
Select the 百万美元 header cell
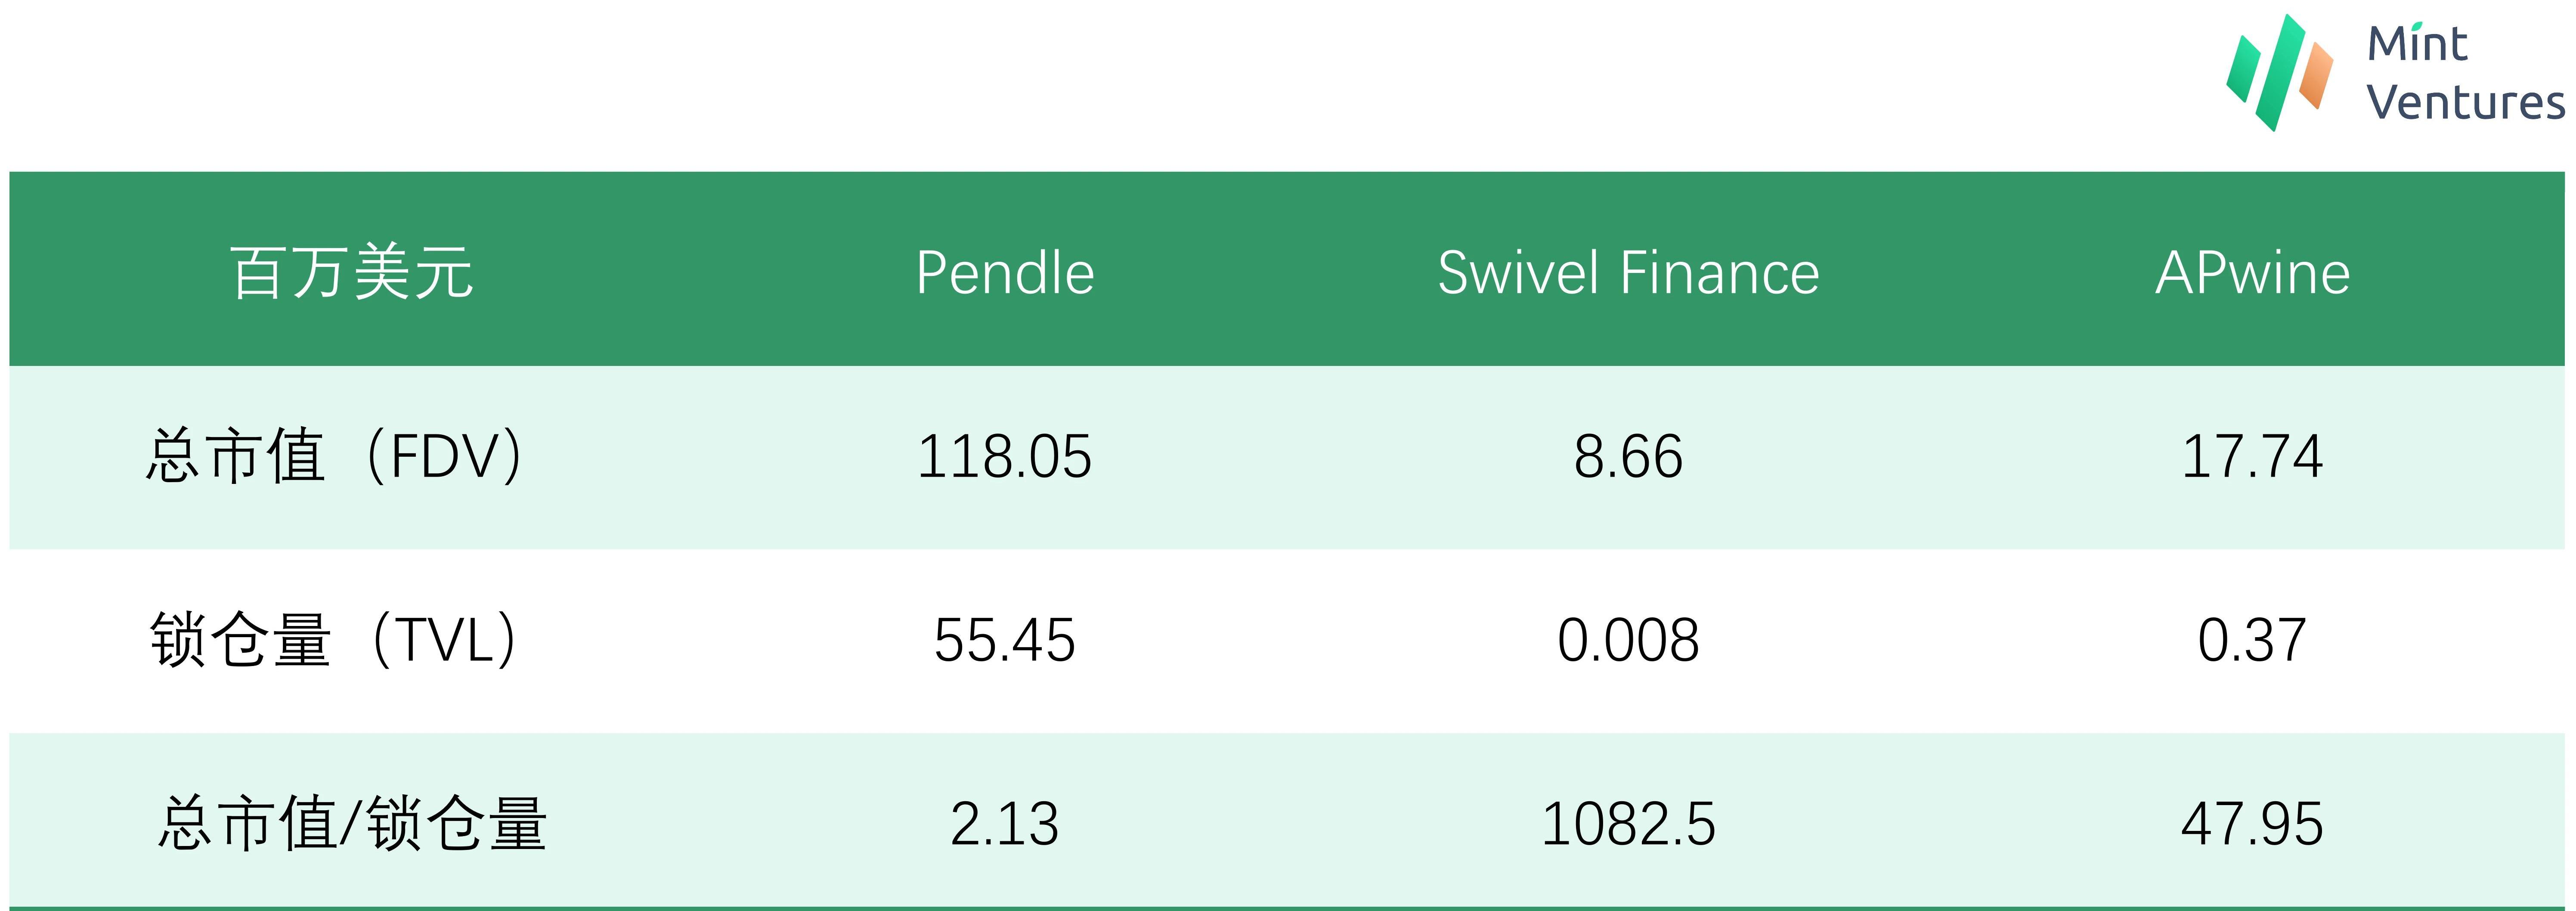click(352, 272)
